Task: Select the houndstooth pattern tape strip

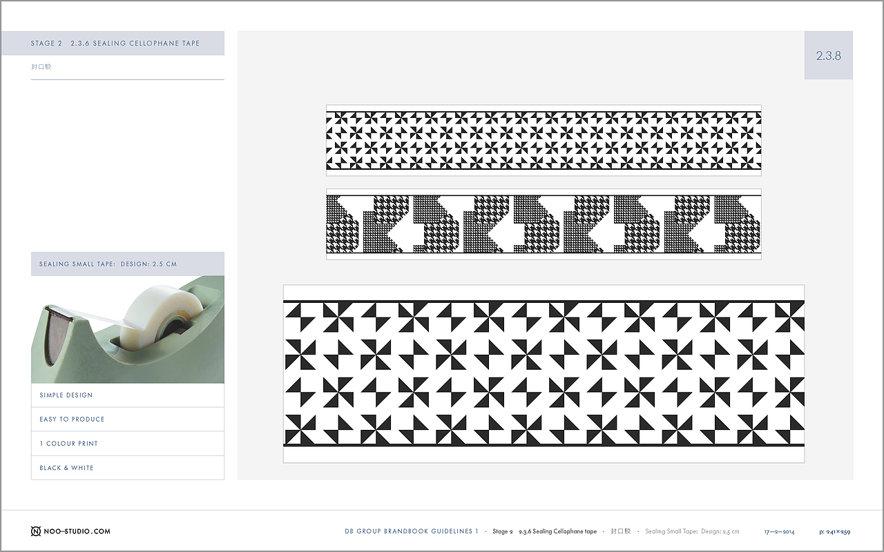Action: click(544, 224)
